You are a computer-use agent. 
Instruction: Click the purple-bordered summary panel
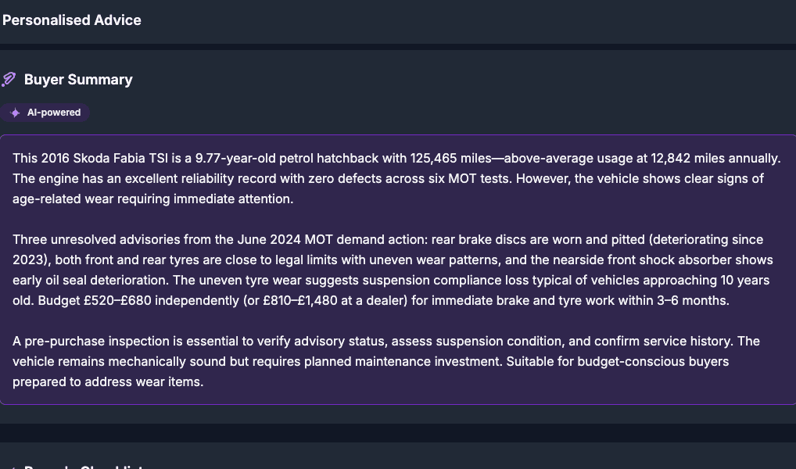pyautogui.click(x=398, y=270)
